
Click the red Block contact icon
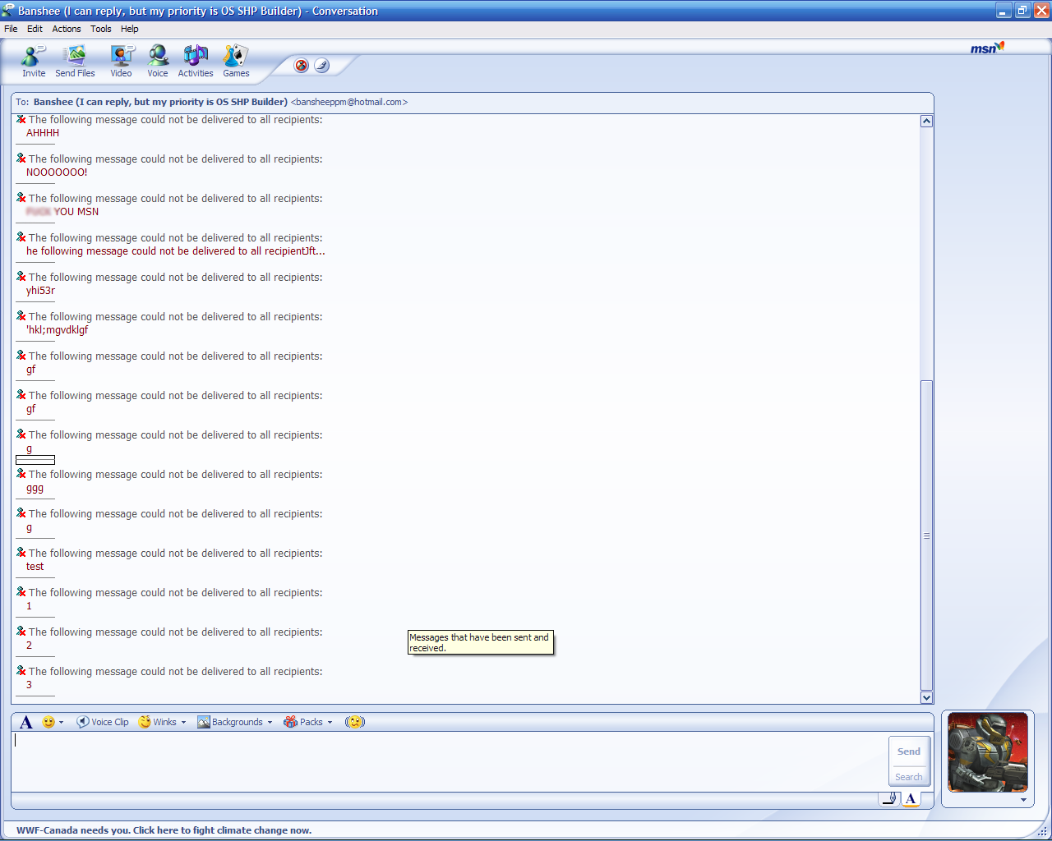pos(302,66)
